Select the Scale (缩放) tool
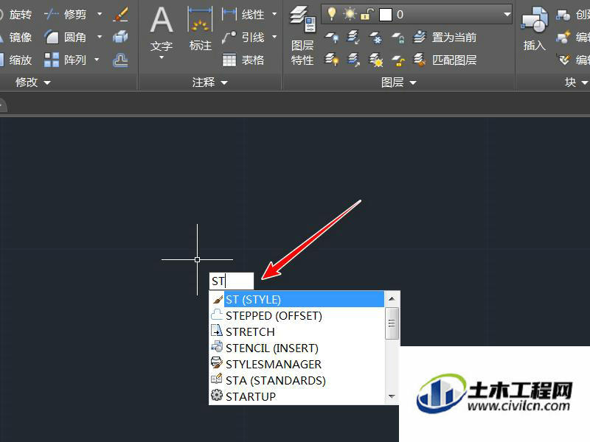 [15, 60]
